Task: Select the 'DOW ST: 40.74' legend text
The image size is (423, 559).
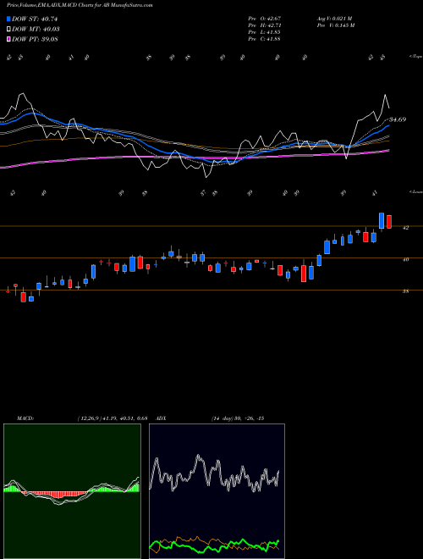Action: 35,19
